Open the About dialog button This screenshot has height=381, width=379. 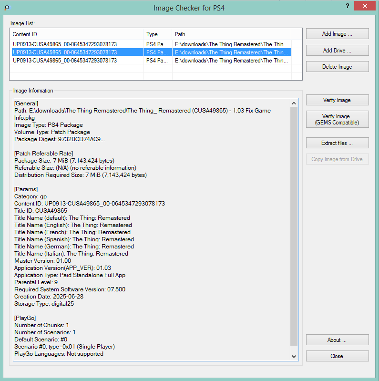tap(337, 340)
